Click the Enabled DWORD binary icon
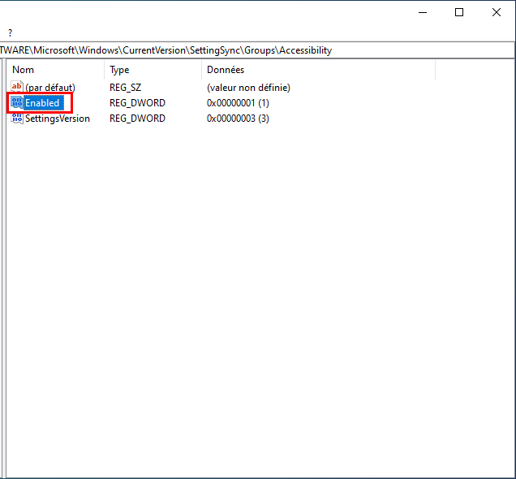 pyautogui.click(x=16, y=103)
